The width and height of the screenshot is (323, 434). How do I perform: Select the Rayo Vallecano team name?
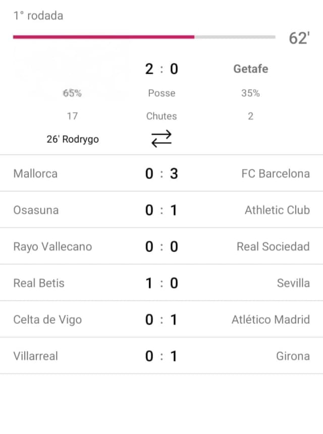(52, 246)
